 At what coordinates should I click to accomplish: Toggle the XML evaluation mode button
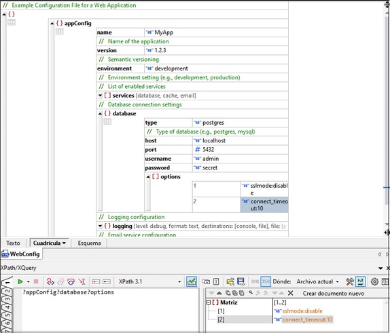pyautogui.click(x=255, y=281)
